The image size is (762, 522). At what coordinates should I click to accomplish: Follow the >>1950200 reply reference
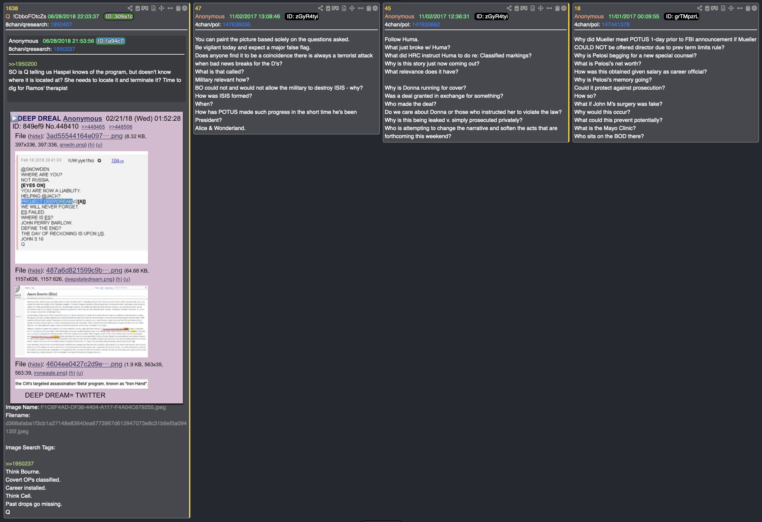(23, 64)
